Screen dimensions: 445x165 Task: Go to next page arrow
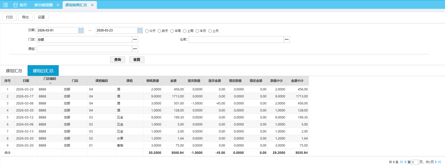[436, 162]
